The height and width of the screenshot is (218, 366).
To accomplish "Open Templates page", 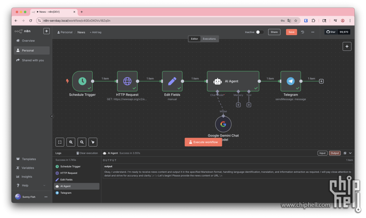I will point(32,159).
